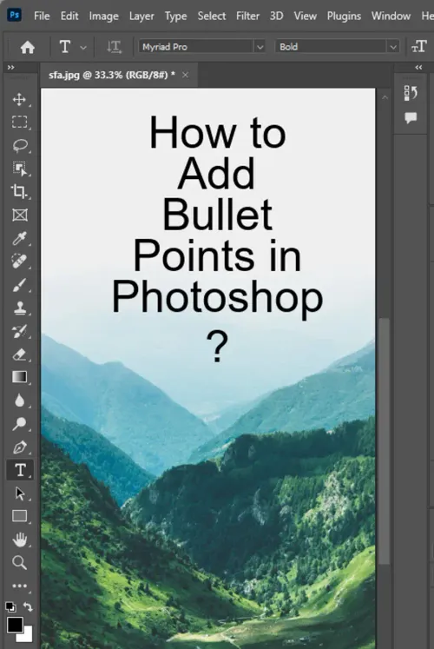Click the black foreground color swatch

(15, 625)
